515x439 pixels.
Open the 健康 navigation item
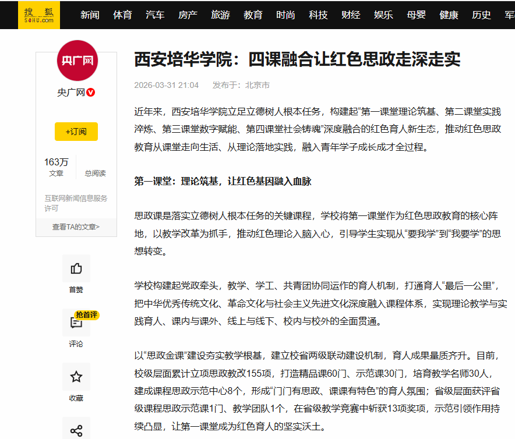tap(449, 15)
